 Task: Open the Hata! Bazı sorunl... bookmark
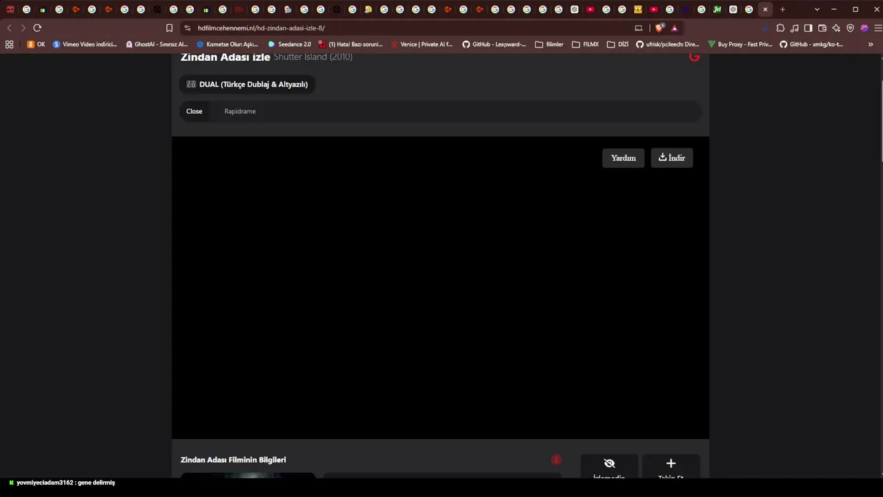(350, 44)
